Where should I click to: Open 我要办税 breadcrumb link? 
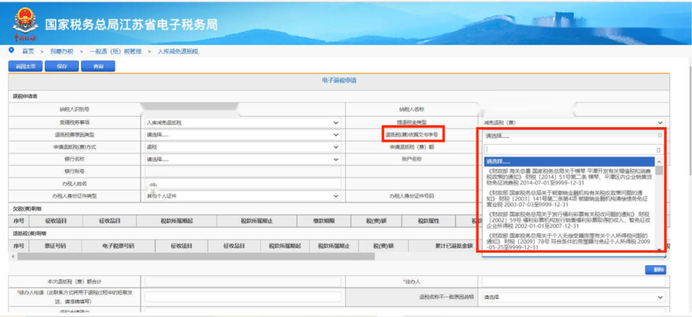(62, 52)
